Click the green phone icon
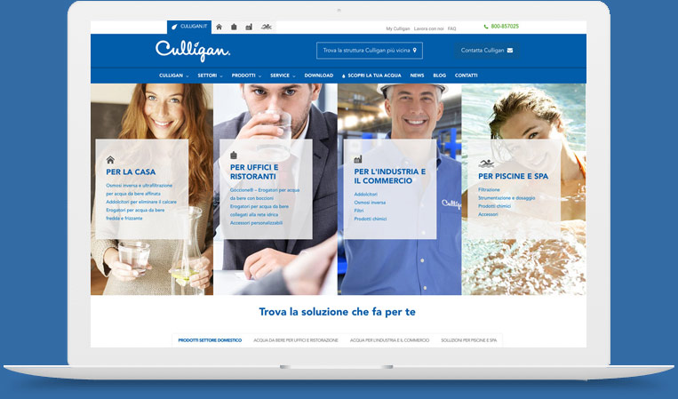This screenshot has width=678, height=399. pos(486,27)
